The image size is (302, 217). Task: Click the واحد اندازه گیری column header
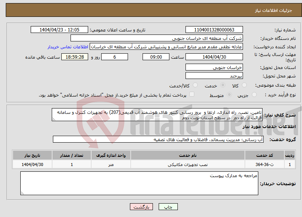pos(111,155)
